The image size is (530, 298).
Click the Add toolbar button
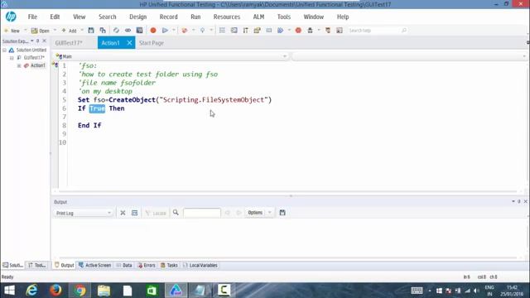click(69, 31)
